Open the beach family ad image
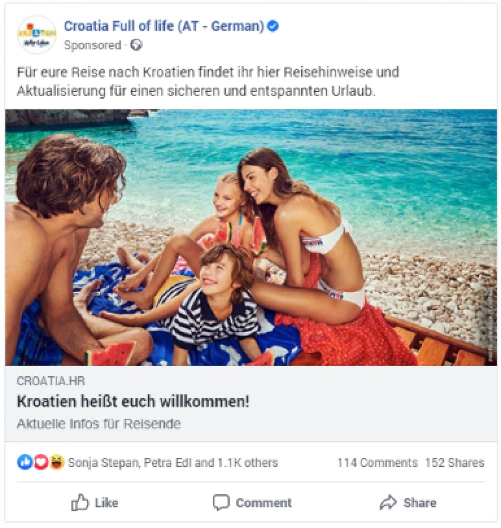 (x=251, y=237)
